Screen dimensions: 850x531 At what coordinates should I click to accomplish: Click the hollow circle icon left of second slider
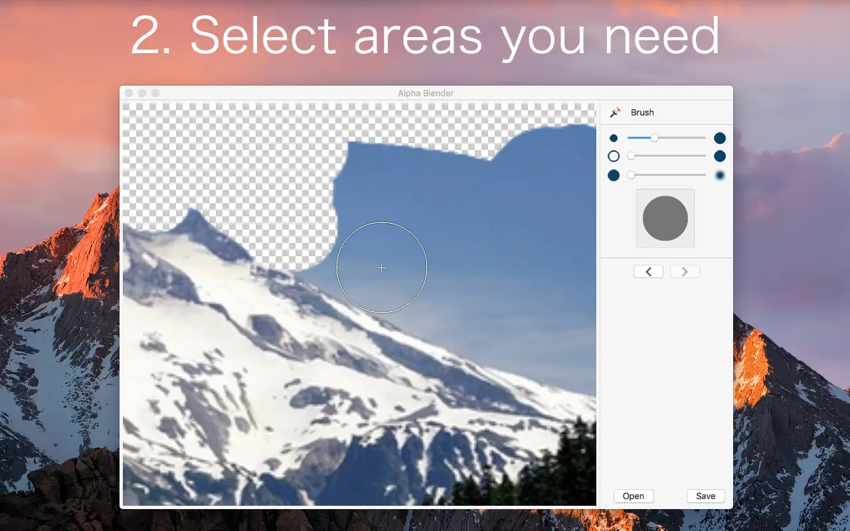click(614, 157)
